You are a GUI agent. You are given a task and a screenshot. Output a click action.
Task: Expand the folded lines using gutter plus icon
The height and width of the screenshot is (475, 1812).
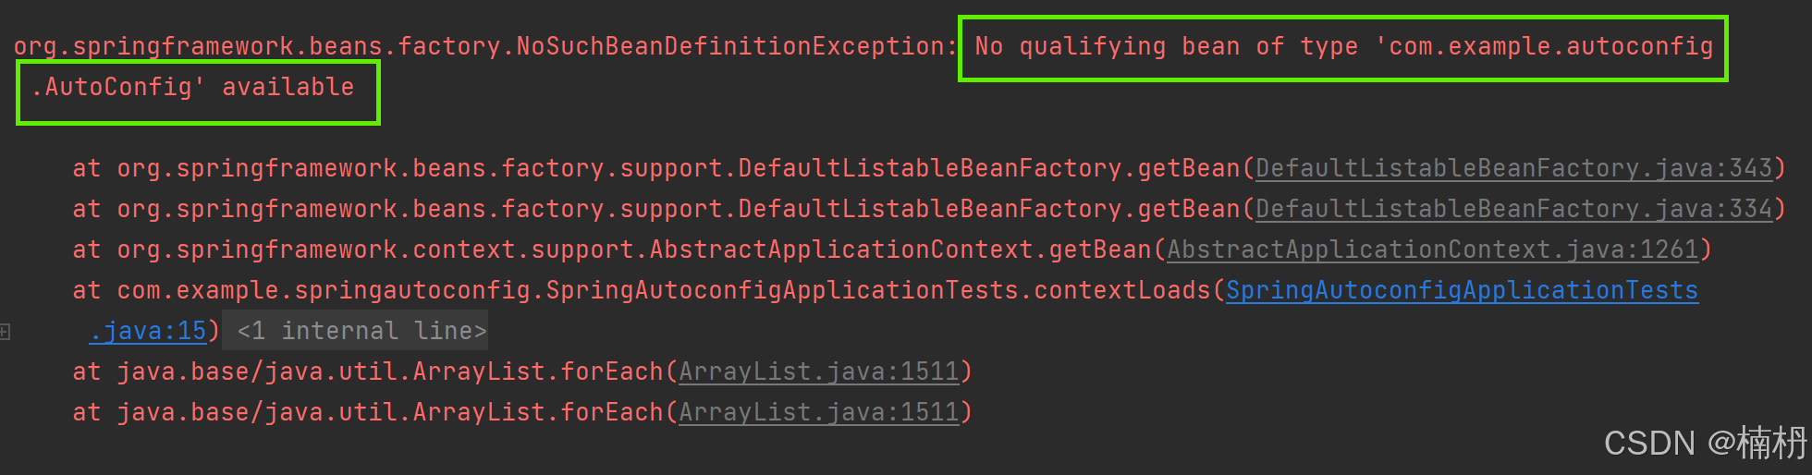[5, 331]
